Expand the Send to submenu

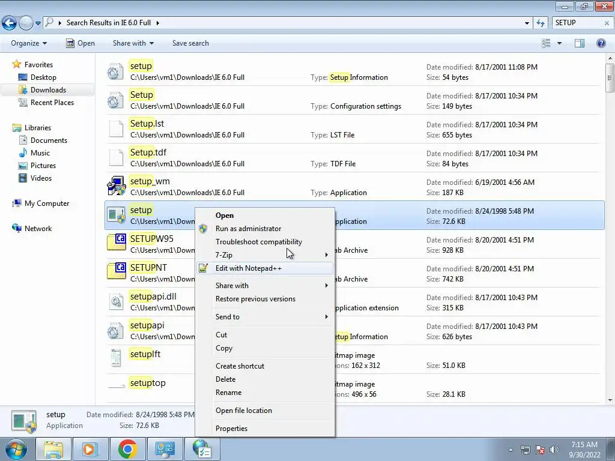click(x=265, y=317)
